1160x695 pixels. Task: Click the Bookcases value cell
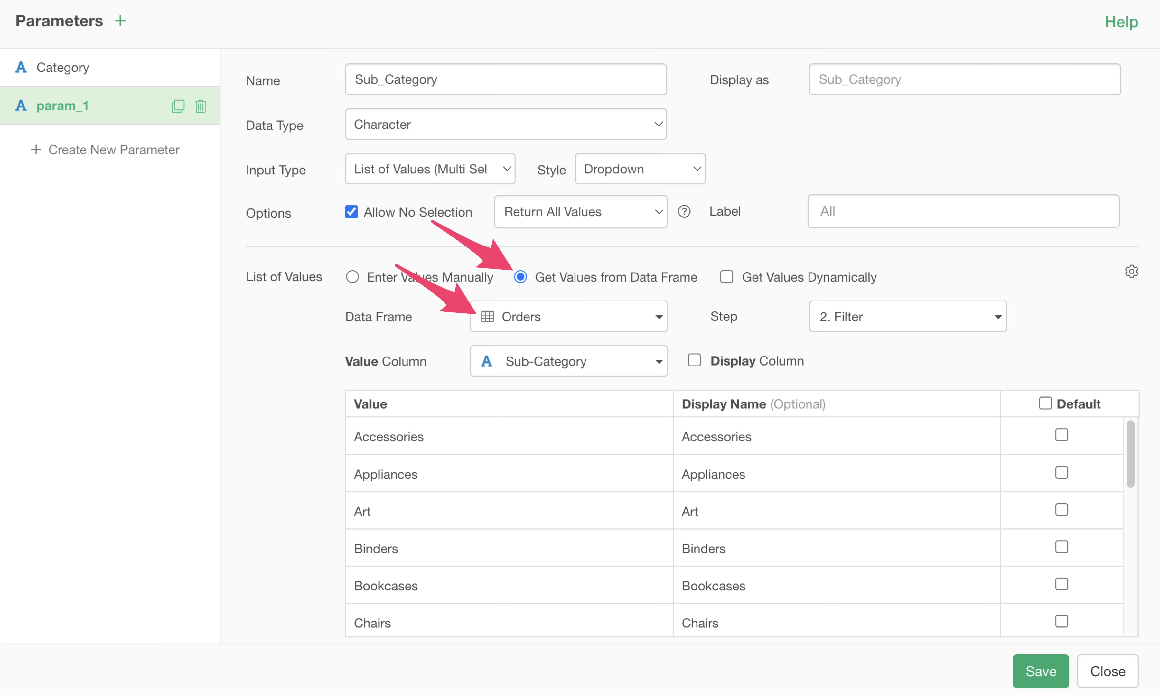click(x=509, y=585)
